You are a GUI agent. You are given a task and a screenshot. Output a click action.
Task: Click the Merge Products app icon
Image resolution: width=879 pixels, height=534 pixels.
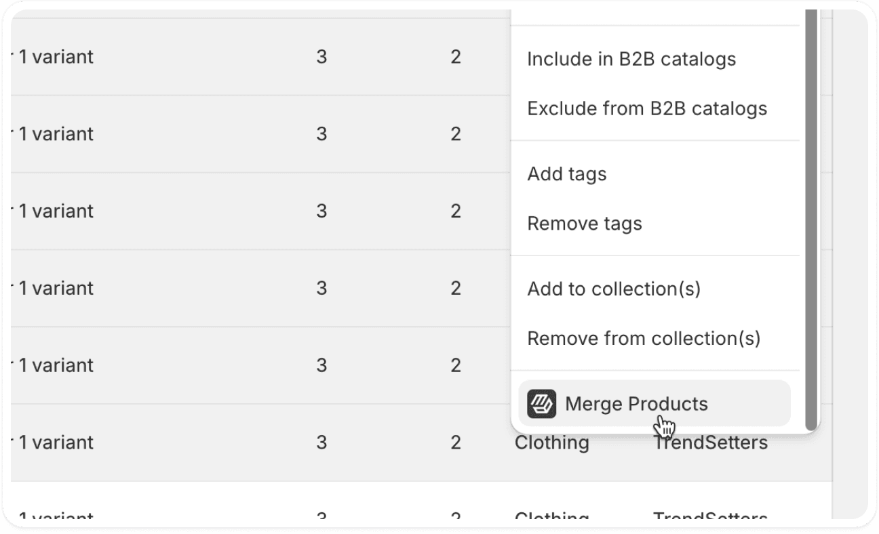click(541, 403)
